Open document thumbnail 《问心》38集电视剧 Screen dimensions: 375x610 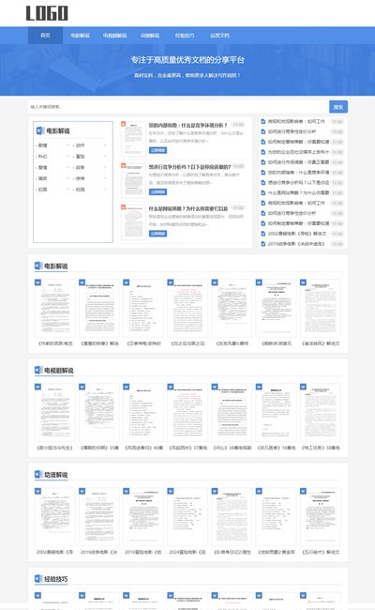tap(232, 412)
